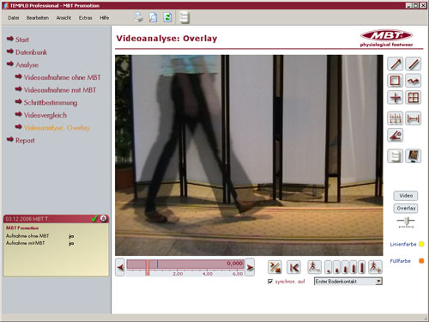
Task: Click the overlay blend slider handle
Action: pos(406,221)
